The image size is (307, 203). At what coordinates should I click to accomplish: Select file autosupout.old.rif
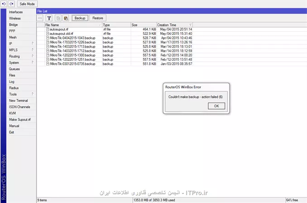tap(61, 34)
